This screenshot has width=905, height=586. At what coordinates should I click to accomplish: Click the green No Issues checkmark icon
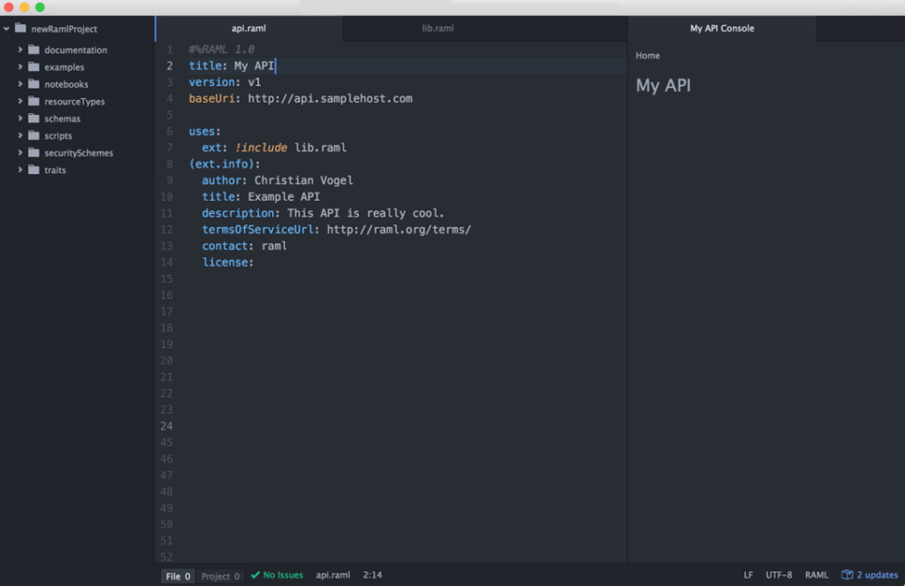click(255, 575)
